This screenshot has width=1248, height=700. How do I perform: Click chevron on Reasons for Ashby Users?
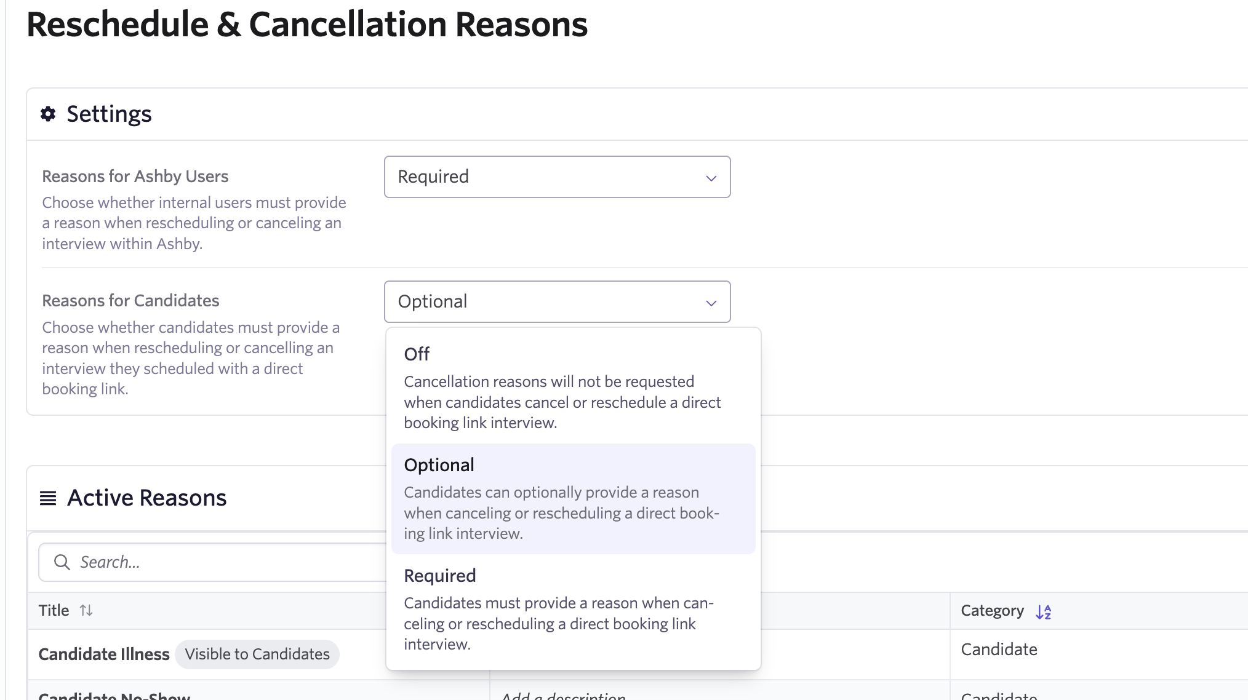tap(711, 178)
